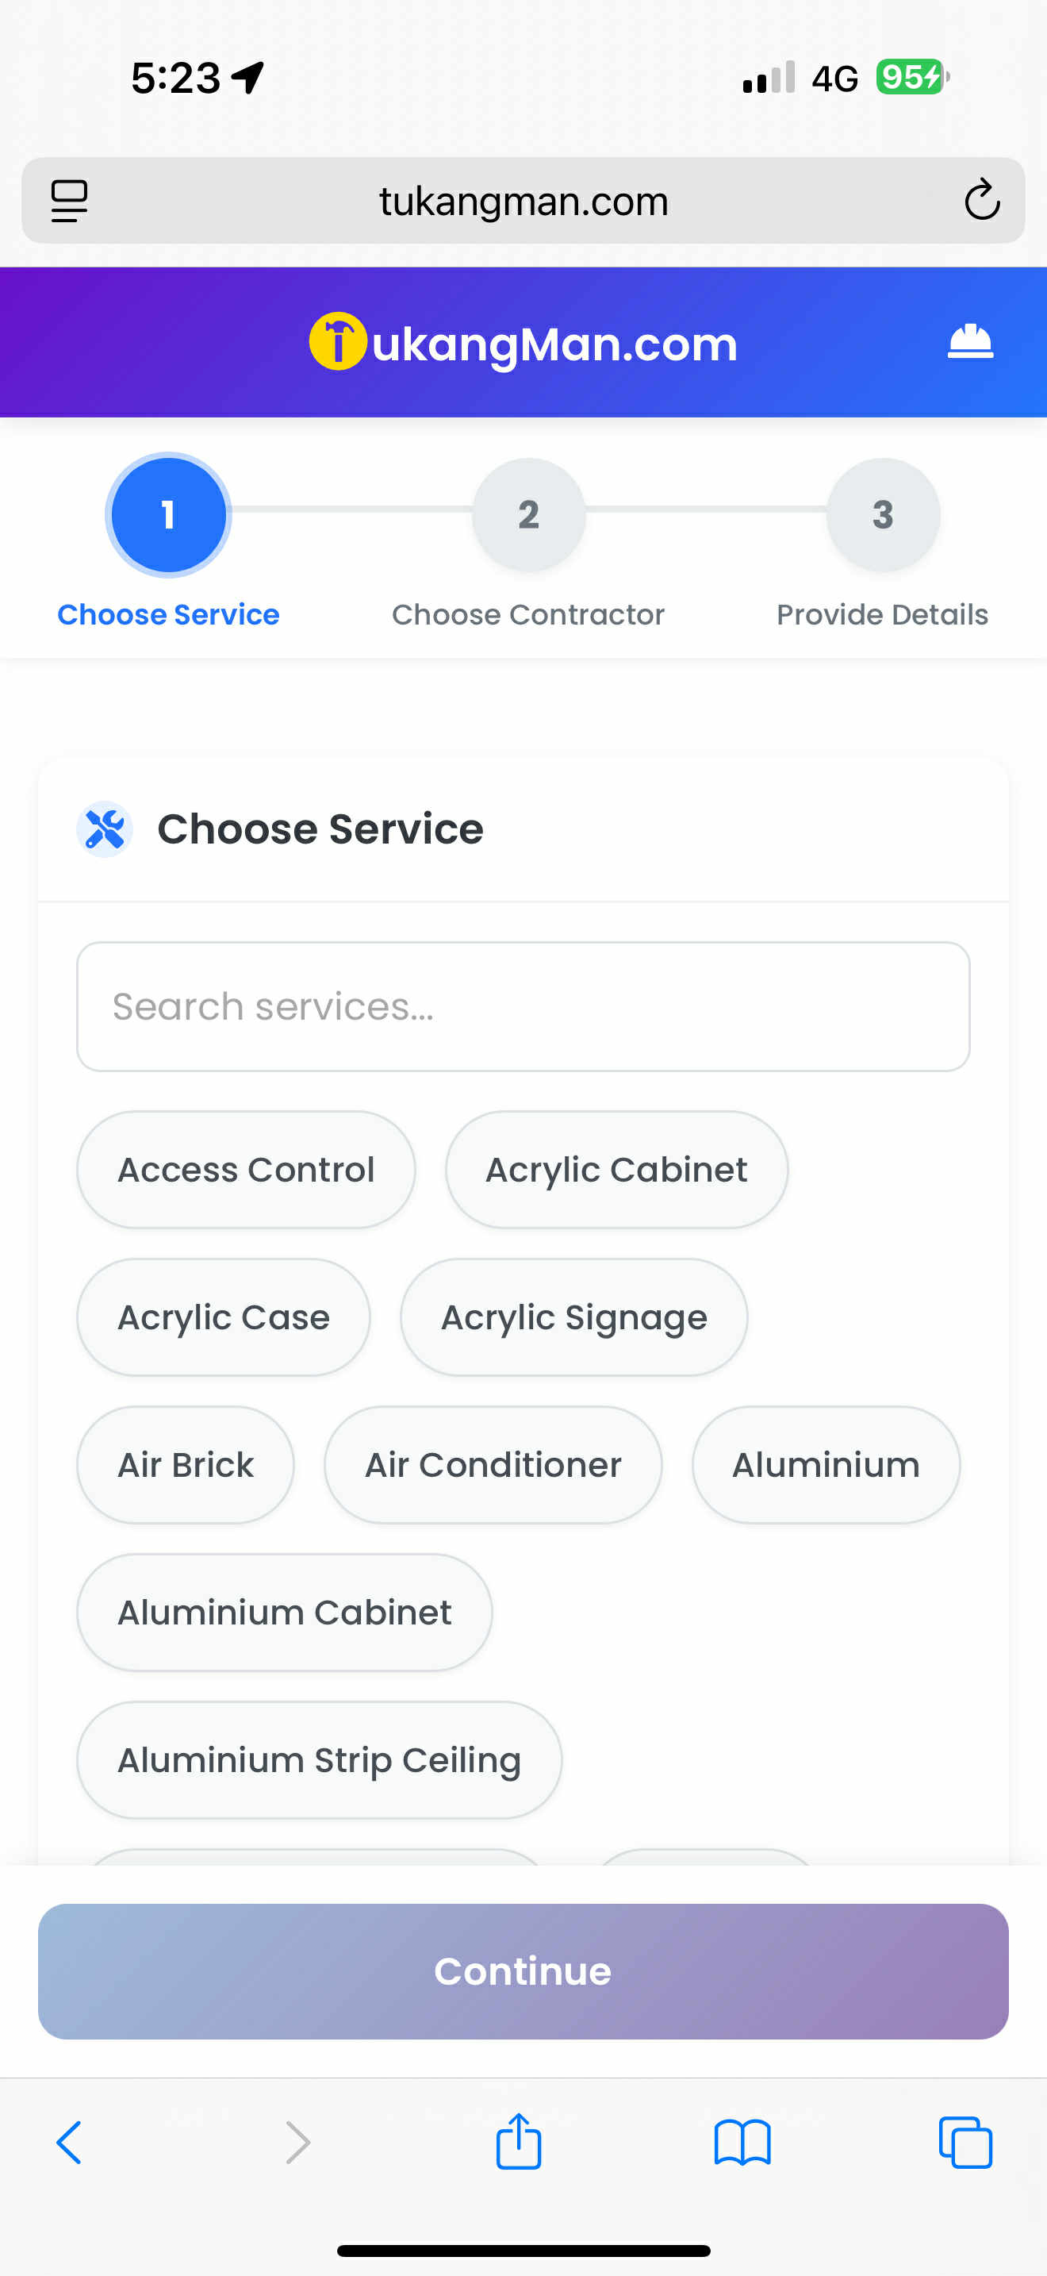Select the Access Control service
Image resolution: width=1047 pixels, height=2276 pixels.
tap(245, 1170)
